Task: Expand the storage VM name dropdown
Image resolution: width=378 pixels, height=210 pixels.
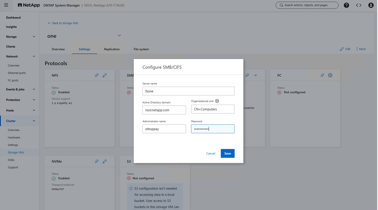Action: click(119, 36)
